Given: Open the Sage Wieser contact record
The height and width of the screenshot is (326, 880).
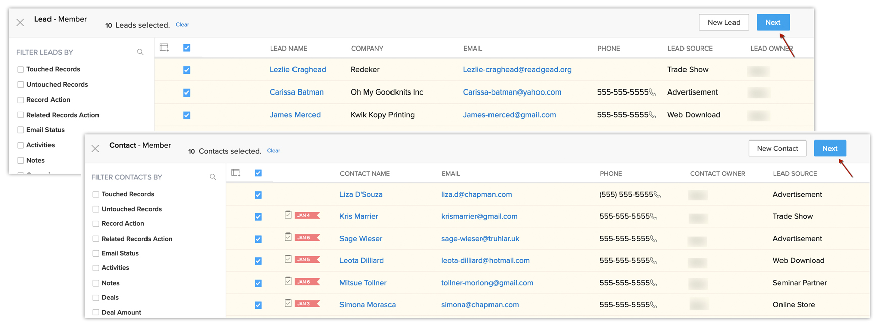Looking at the screenshot, I should pyautogui.click(x=361, y=239).
